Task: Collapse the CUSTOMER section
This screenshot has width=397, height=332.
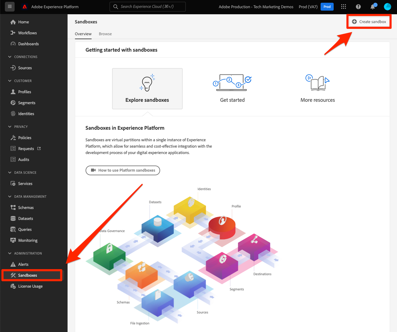Action: coord(10,81)
